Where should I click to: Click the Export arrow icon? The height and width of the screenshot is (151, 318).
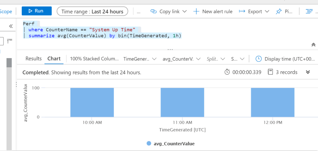coord(242,11)
